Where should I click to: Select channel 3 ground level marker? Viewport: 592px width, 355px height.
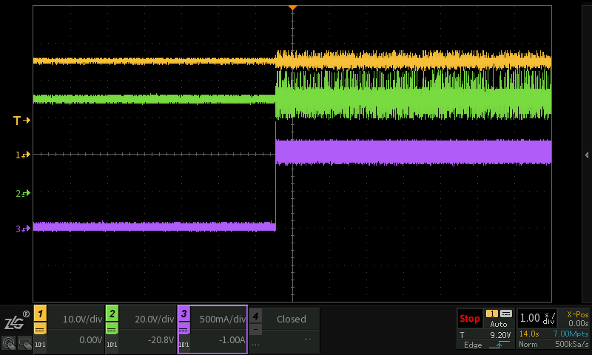coord(22,229)
